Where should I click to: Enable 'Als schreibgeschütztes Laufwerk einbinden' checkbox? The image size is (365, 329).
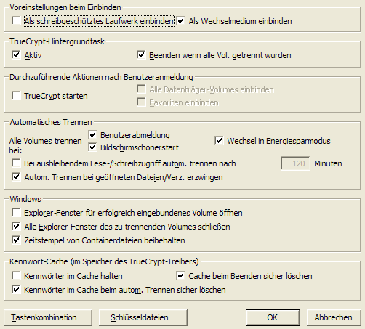[x=16, y=21]
